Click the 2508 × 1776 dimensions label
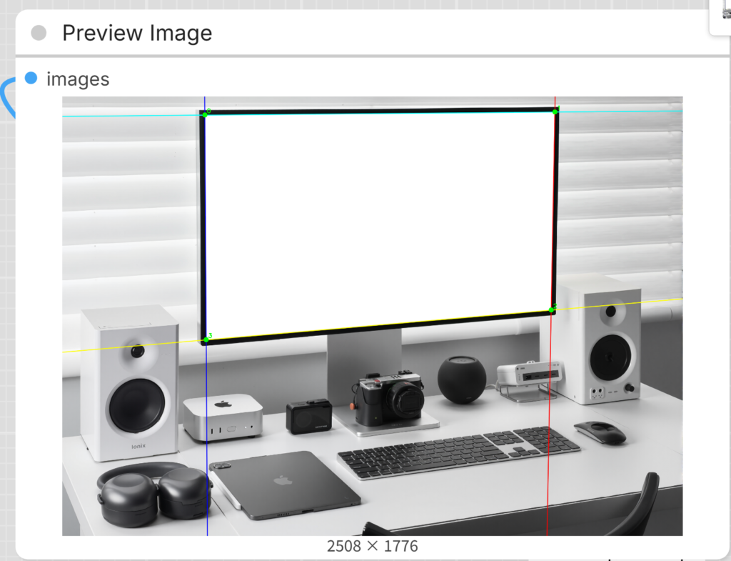Screen dimensions: 731x561 click(x=372, y=547)
